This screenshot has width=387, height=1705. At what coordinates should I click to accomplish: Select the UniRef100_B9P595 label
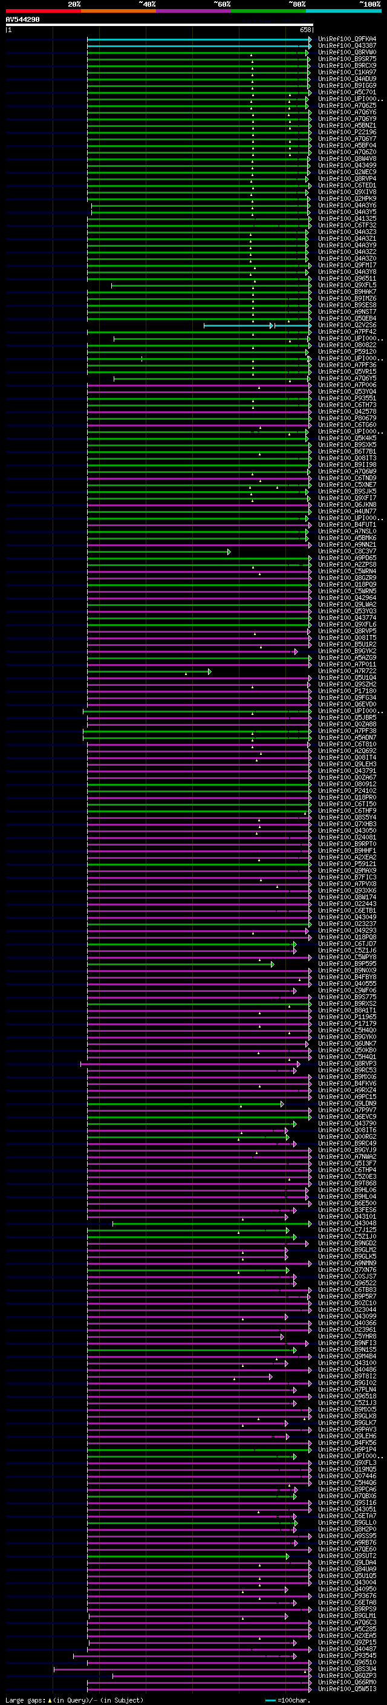(x=347, y=964)
